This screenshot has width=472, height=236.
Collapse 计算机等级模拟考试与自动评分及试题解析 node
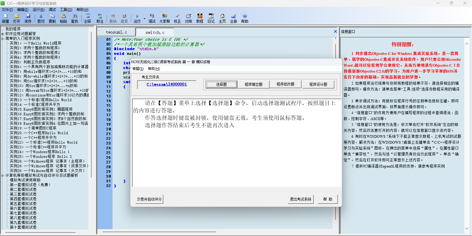click(3, 175)
